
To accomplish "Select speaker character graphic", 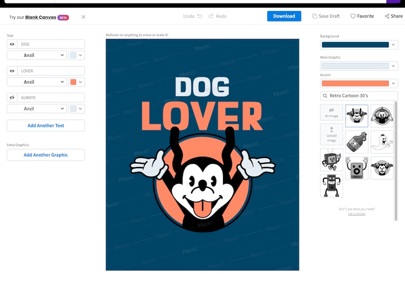I will point(357,168).
